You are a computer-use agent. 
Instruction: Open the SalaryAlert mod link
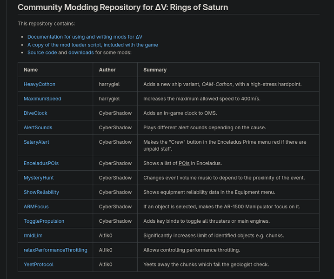36,142
